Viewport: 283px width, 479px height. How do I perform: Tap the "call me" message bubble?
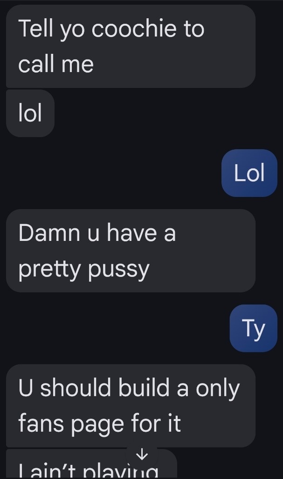point(131,46)
